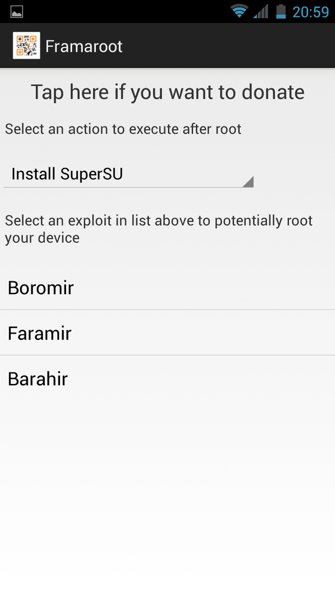Tap the 'Select an action to execute' label
This screenshot has height=595, width=335.
click(123, 129)
